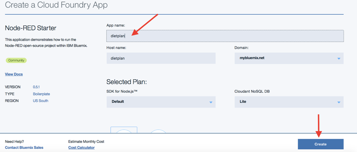Click the 0.5.1 version link
Image resolution: width=357 pixels, height=152 pixels.
(x=36, y=87)
